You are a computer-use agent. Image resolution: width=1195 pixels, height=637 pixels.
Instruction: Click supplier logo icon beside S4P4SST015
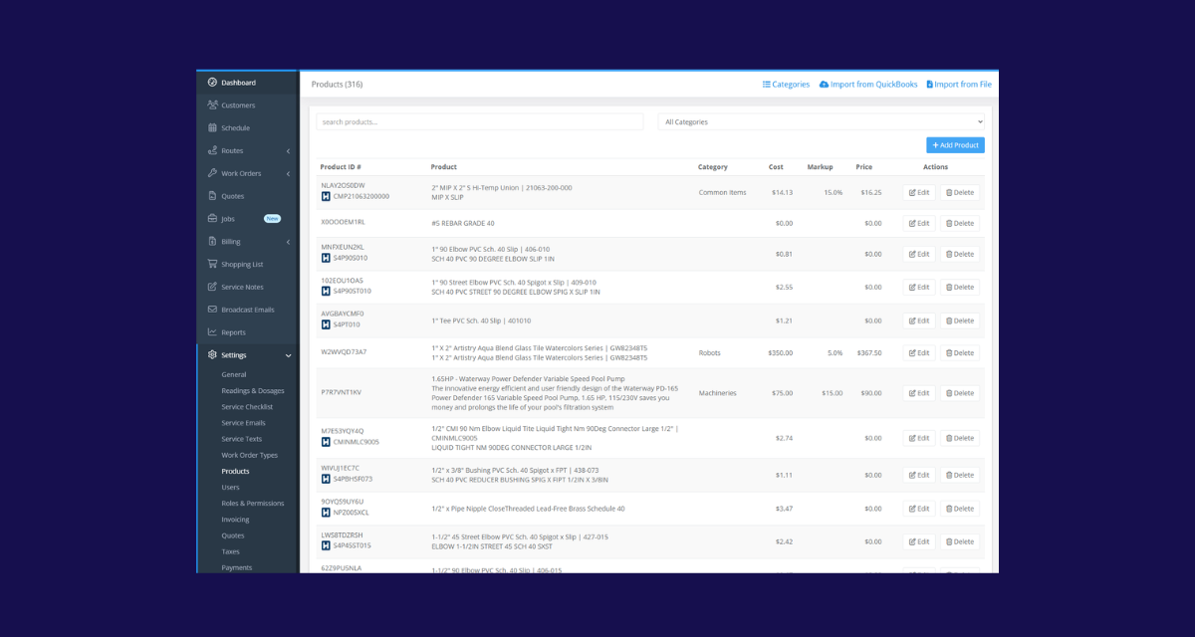[x=326, y=545]
